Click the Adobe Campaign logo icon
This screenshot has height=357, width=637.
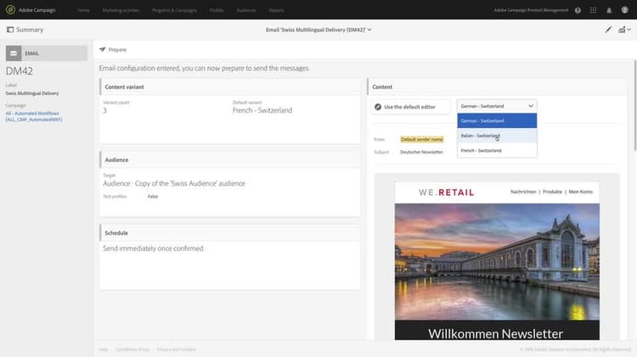point(10,9)
